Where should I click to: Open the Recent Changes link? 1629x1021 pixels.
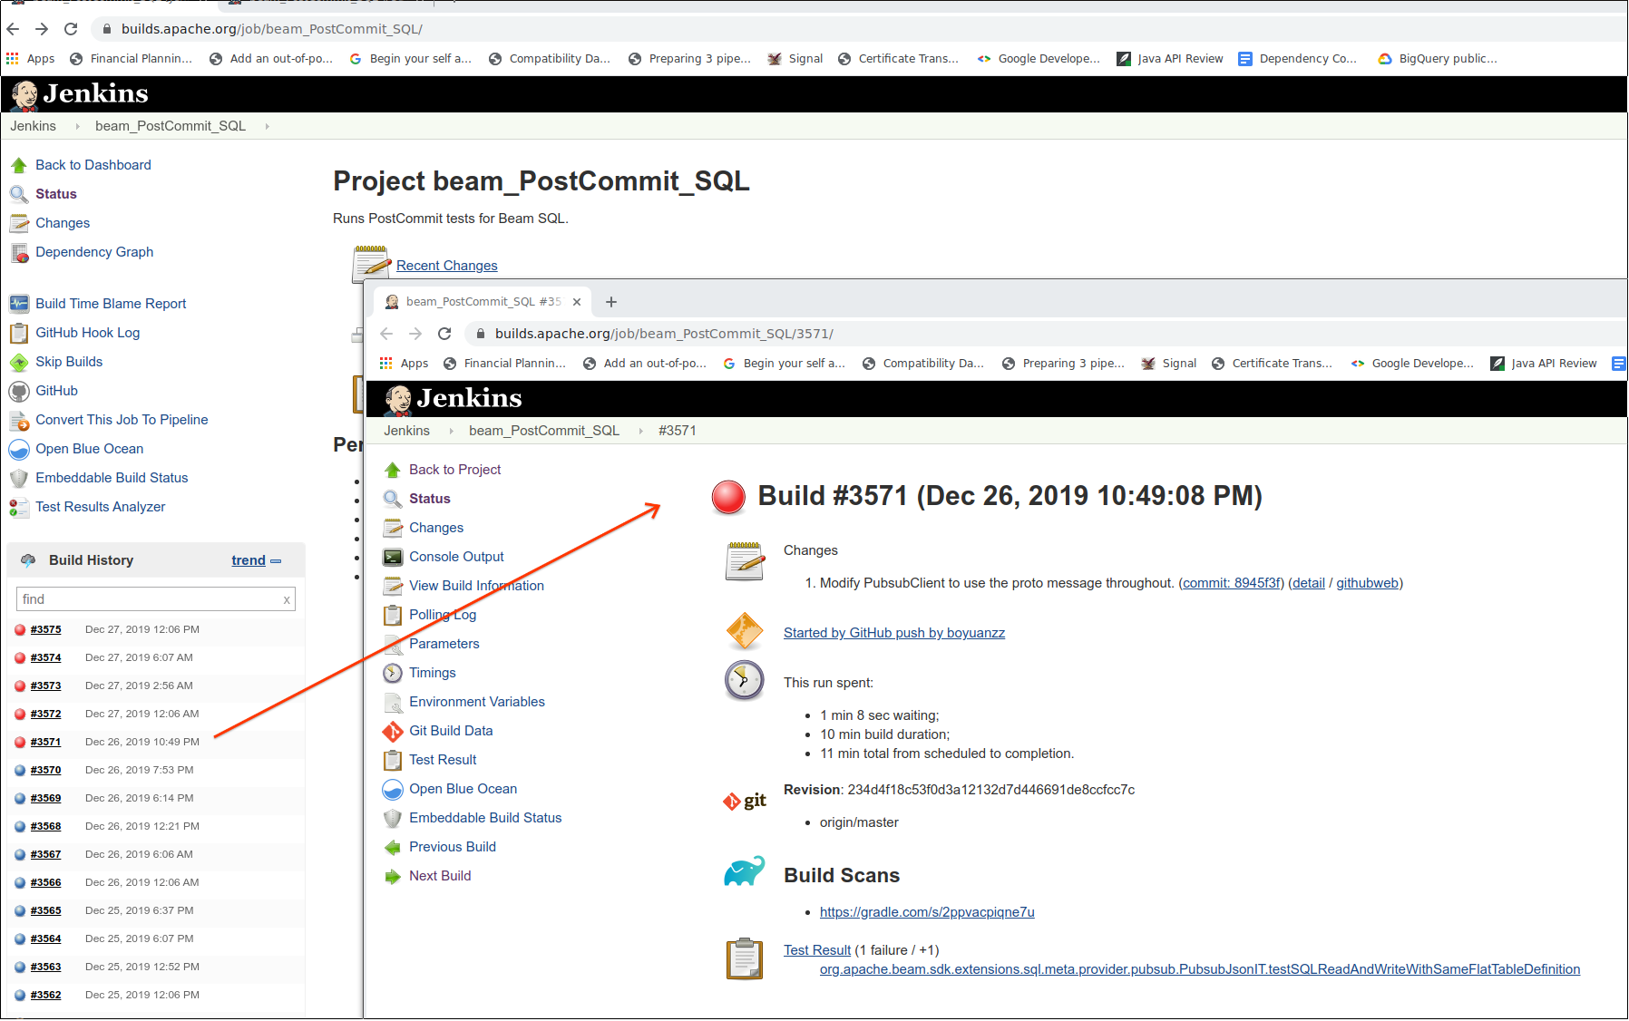(446, 266)
